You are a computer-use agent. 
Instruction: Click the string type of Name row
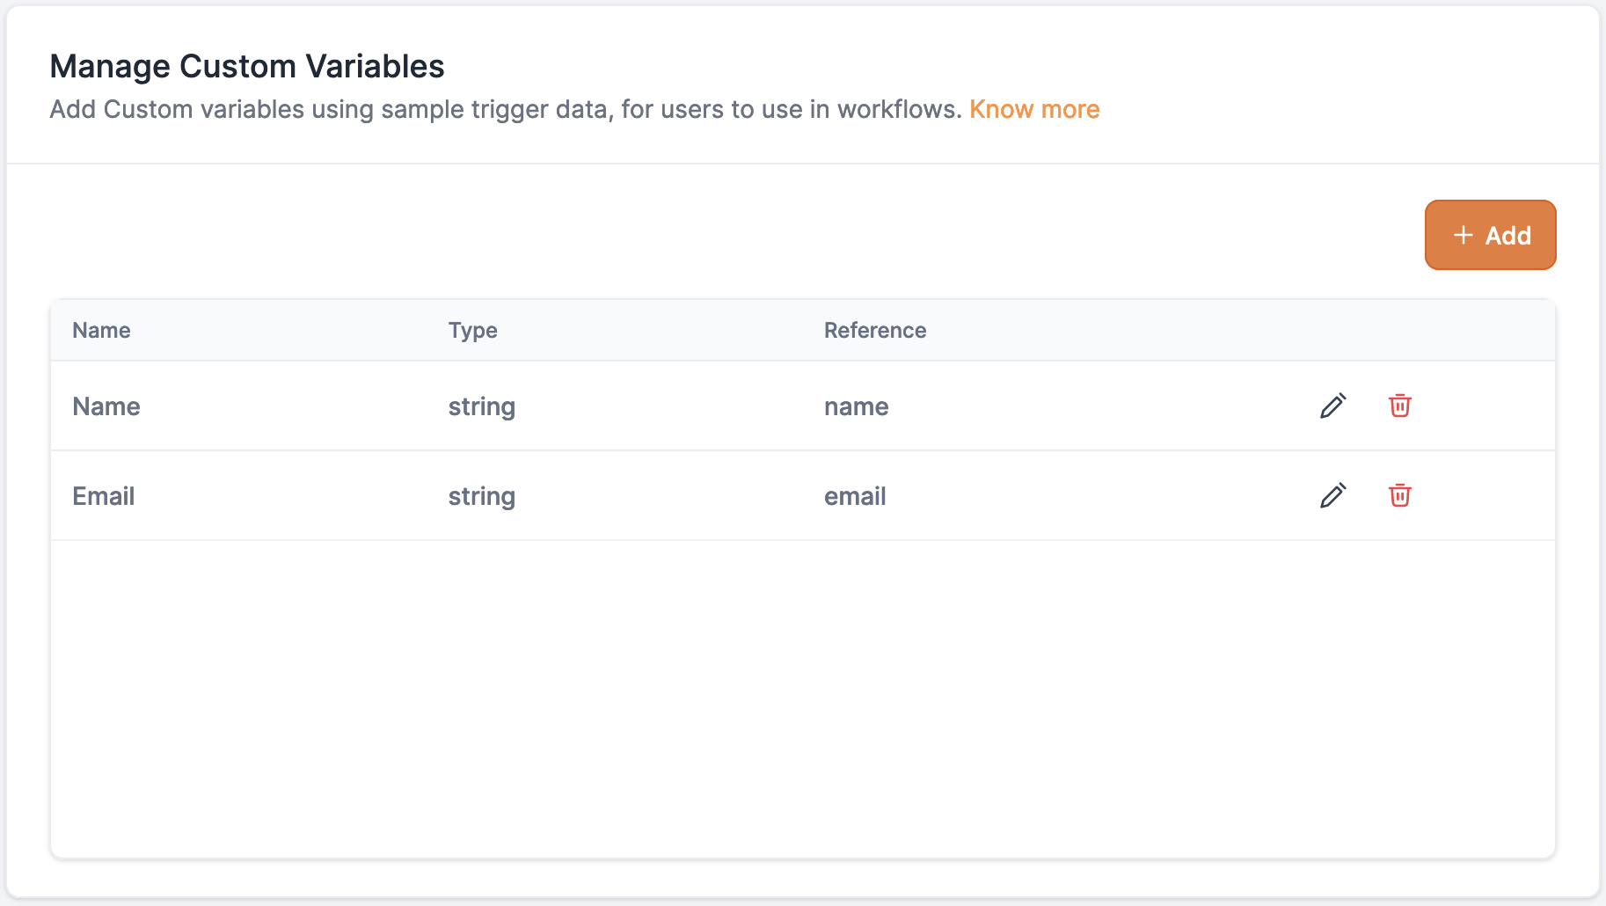(x=481, y=406)
